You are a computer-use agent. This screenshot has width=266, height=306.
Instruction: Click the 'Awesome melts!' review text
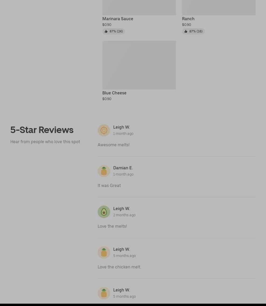114,145
